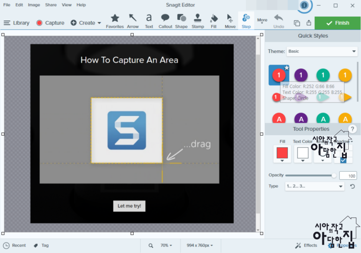Click the canvas vertical scrollbar down arrow
Image resolution: width=361 pixels, height=253 pixels.
click(x=258, y=230)
